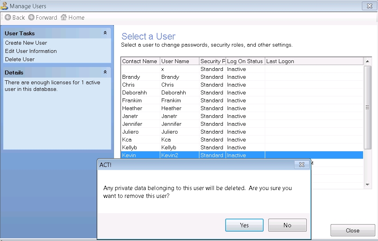Viewport: 378px width, 241px height.
Task: Open Create New User task
Action: (x=26, y=43)
